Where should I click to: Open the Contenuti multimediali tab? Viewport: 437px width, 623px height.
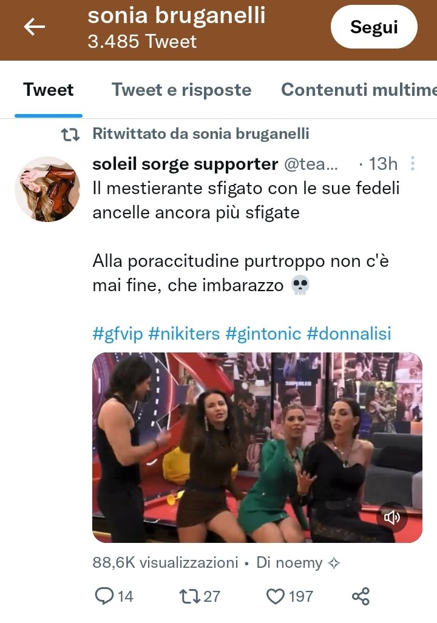359,90
